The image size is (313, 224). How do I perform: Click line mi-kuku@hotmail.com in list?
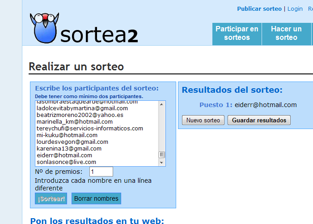(67, 135)
